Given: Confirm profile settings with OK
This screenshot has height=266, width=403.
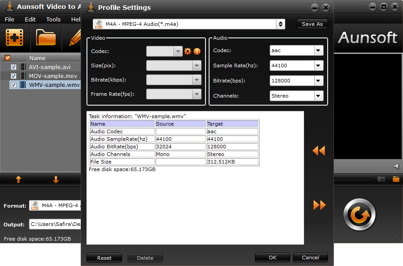Looking at the screenshot, I should pyautogui.click(x=272, y=258).
